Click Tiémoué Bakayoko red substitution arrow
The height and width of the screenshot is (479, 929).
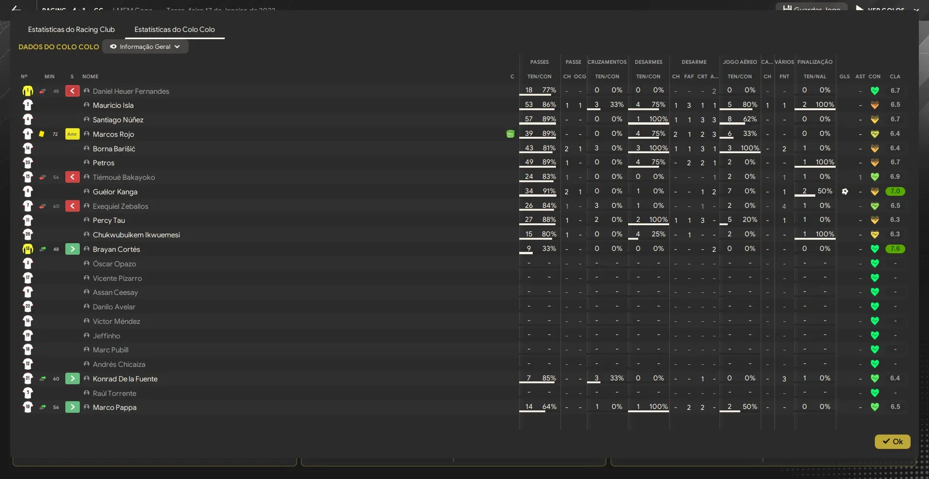[72, 177]
